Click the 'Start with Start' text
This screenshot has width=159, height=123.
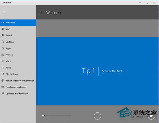tap(112, 71)
